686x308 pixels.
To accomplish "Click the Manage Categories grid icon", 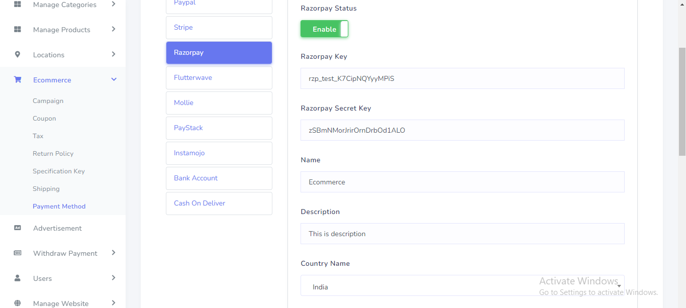I will point(18,5).
